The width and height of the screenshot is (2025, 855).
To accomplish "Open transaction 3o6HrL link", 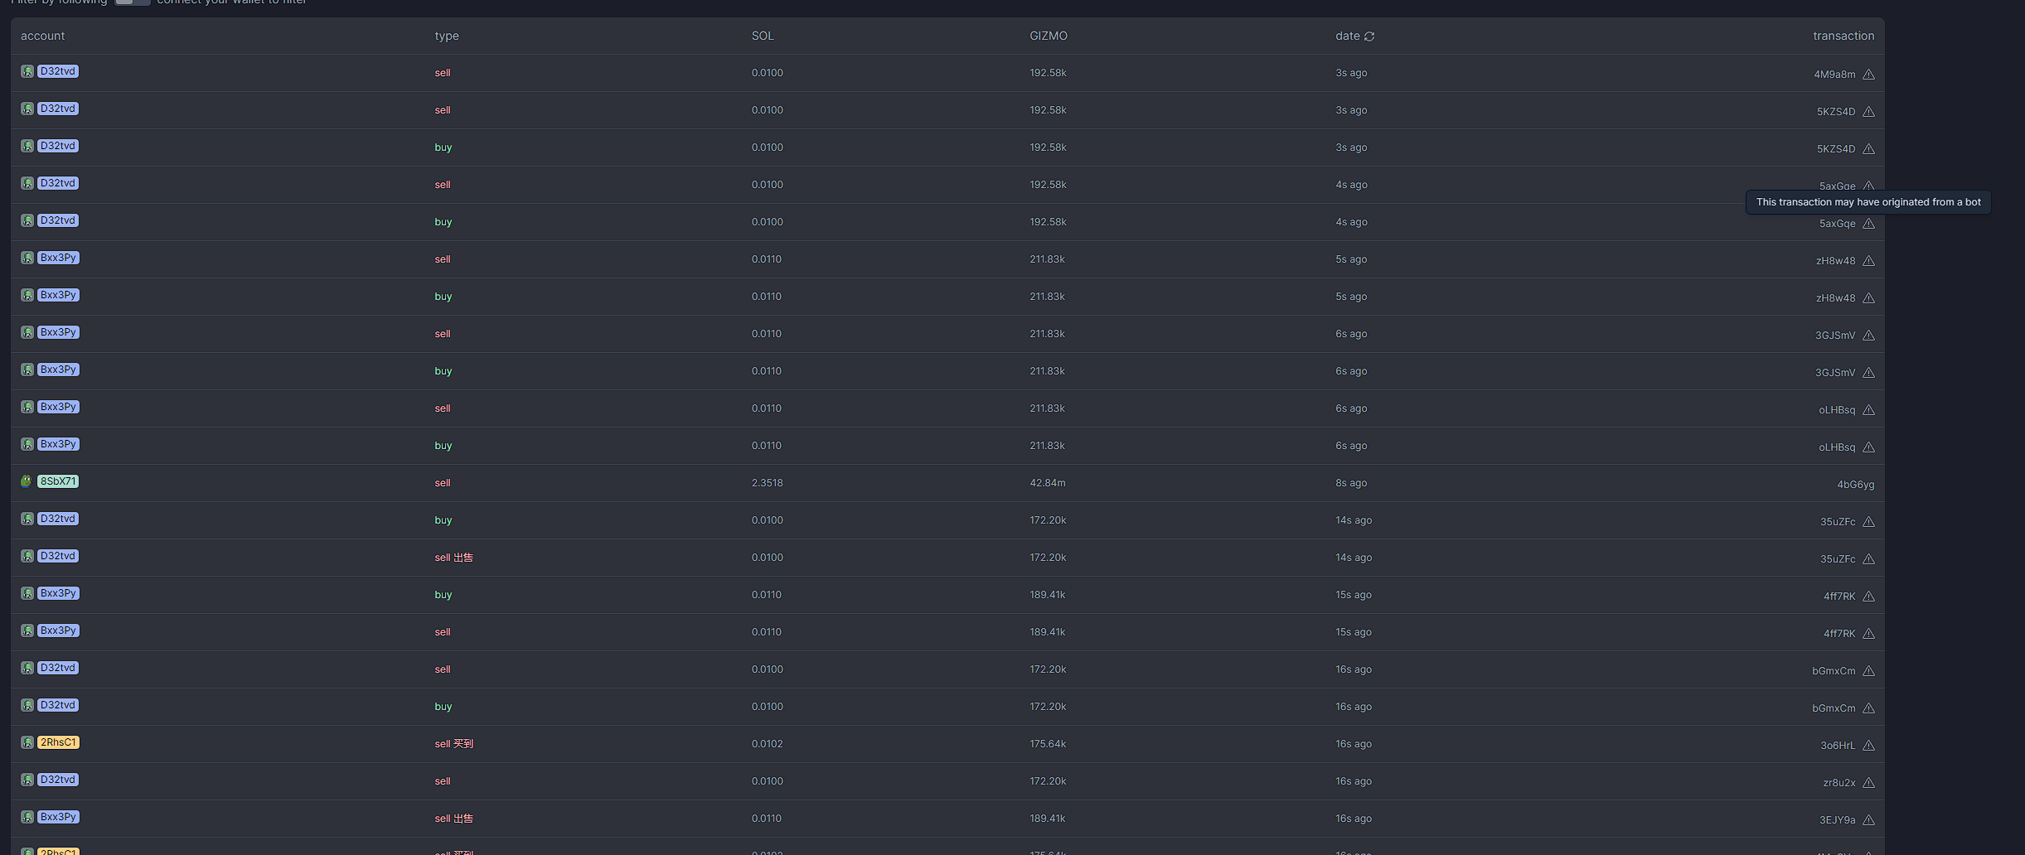I will (x=1837, y=746).
